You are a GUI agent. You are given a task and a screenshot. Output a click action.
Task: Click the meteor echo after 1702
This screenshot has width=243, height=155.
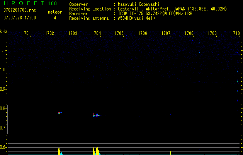[60, 114]
